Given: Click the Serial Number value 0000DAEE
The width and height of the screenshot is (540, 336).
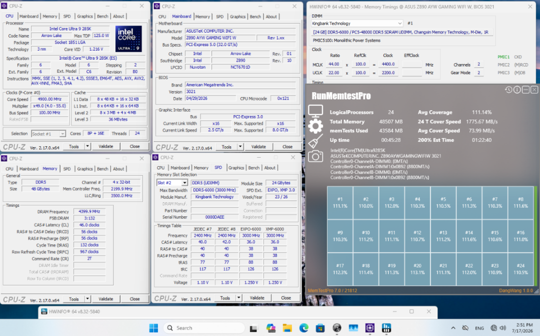Looking at the screenshot, I should tap(214, 217).
